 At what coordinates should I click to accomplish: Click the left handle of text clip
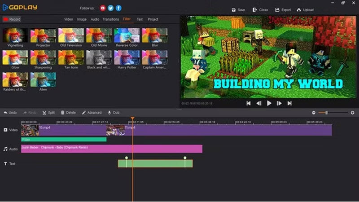[x=127, y=158]
